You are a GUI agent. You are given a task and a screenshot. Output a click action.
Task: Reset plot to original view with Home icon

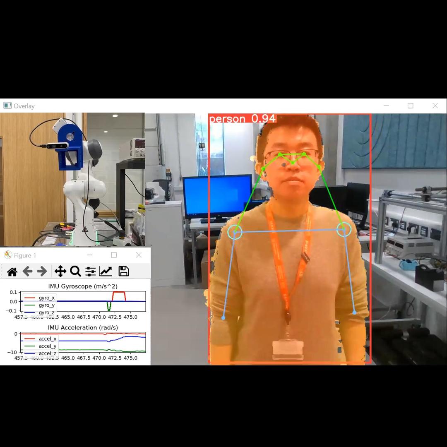coord(12,272)
